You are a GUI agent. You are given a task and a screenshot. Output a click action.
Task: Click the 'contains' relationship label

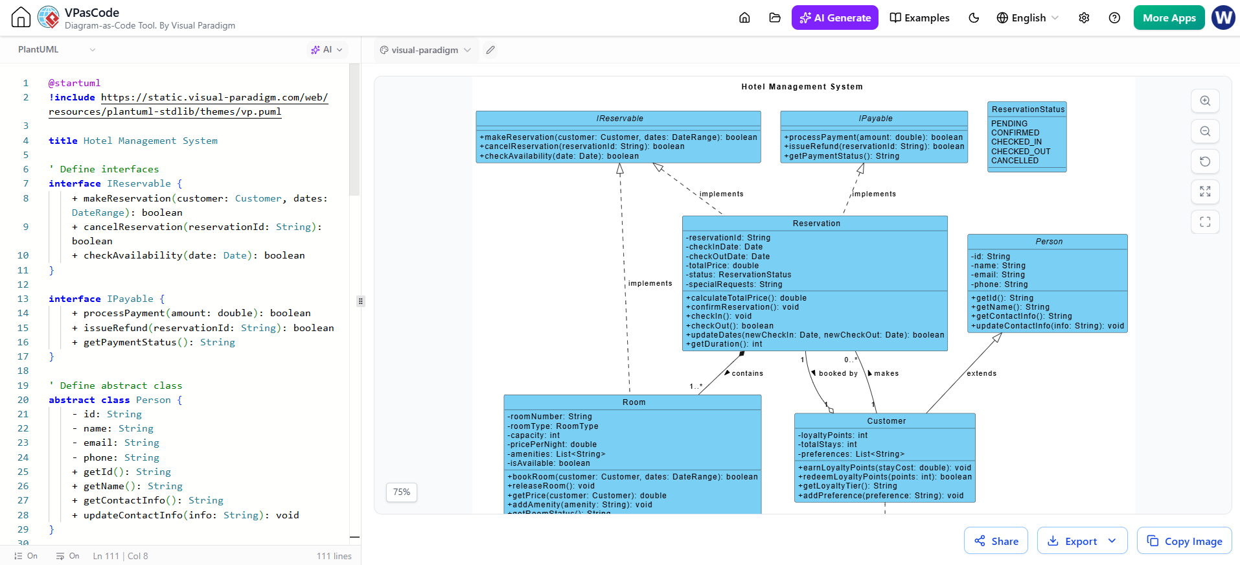747,373
